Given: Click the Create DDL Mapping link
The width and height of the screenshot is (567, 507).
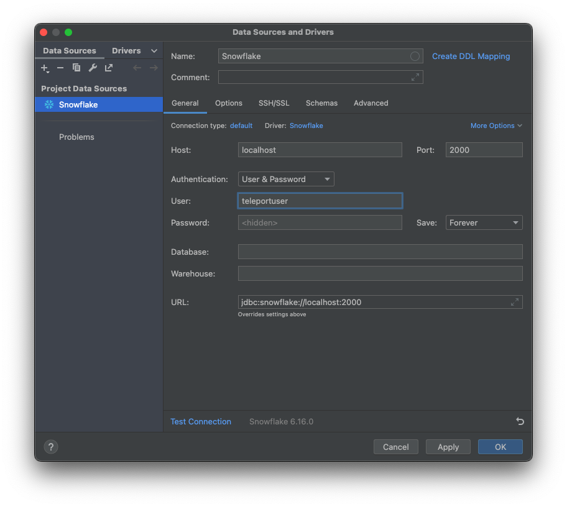Looking at the screenshot, I should coord(471,56).
